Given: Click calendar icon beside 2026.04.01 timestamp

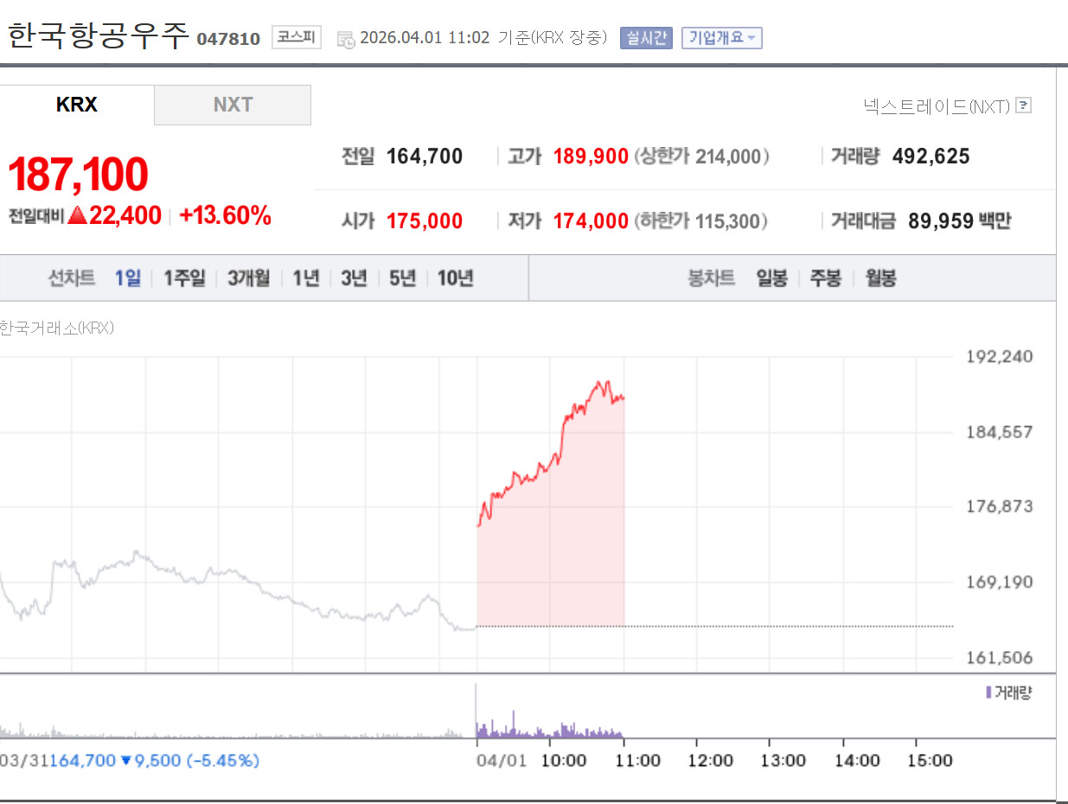Looking at the screenshot, I should 345,39.
